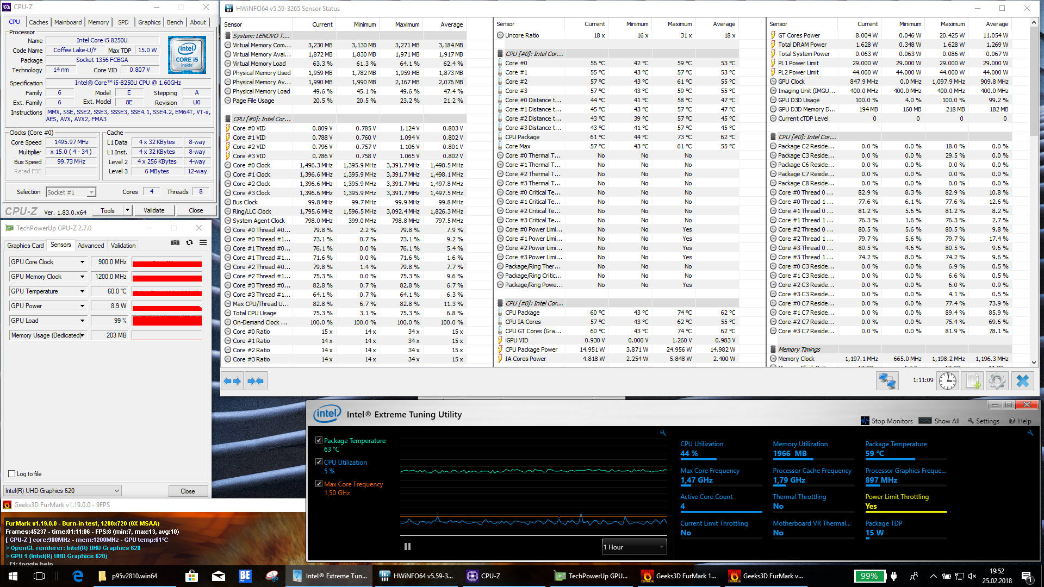Click the HWiNFO clock reset icon
The image size is (1044, 587).
pos(948,381)
